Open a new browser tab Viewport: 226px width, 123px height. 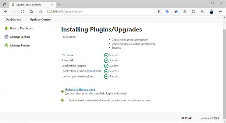[x=59, y=5]
